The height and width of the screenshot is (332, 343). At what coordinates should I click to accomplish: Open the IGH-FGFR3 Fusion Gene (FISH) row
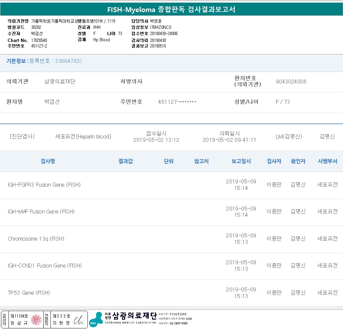44,185
